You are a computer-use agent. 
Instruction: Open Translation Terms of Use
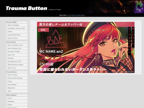(17, 28)
